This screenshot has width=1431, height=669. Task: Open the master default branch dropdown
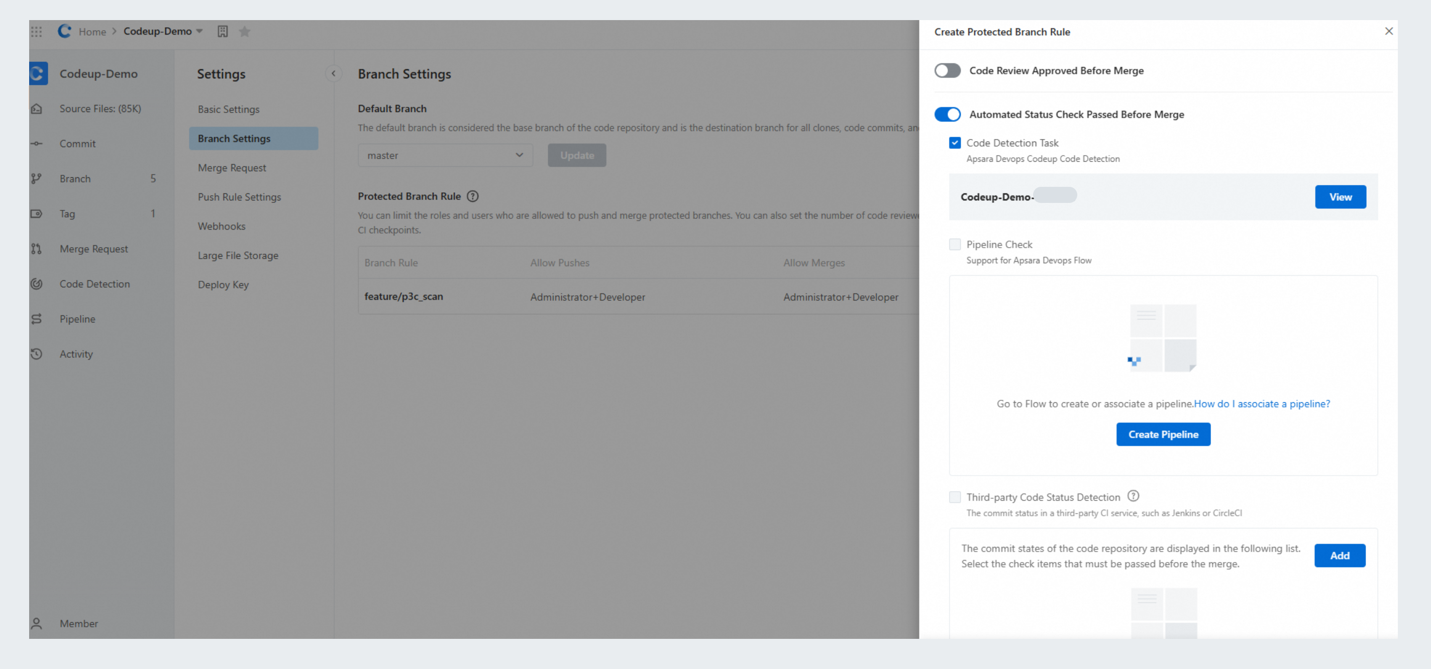coord(445,156)
